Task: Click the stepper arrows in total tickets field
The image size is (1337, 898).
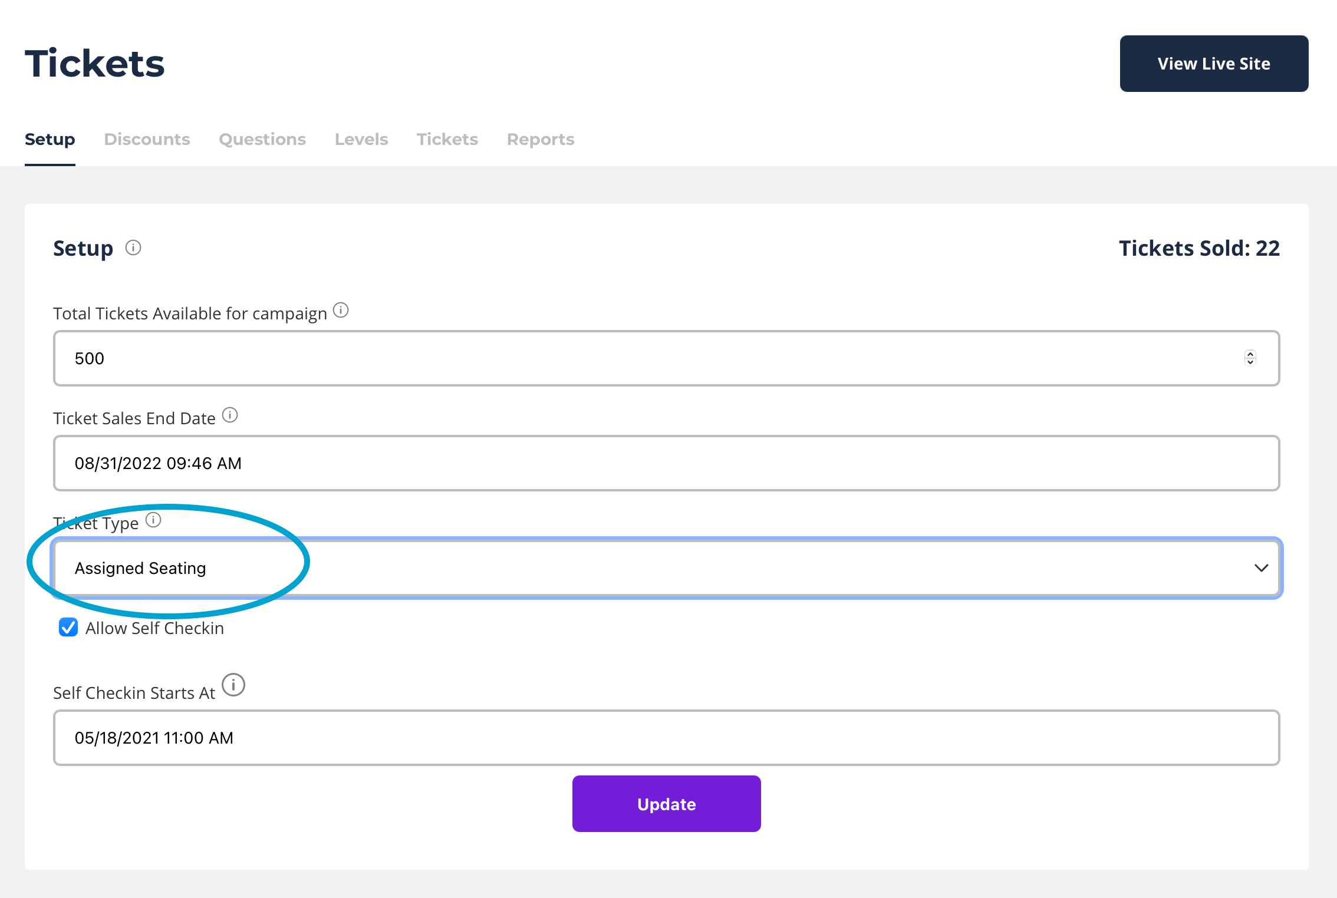Action: tap(1250, 358)
